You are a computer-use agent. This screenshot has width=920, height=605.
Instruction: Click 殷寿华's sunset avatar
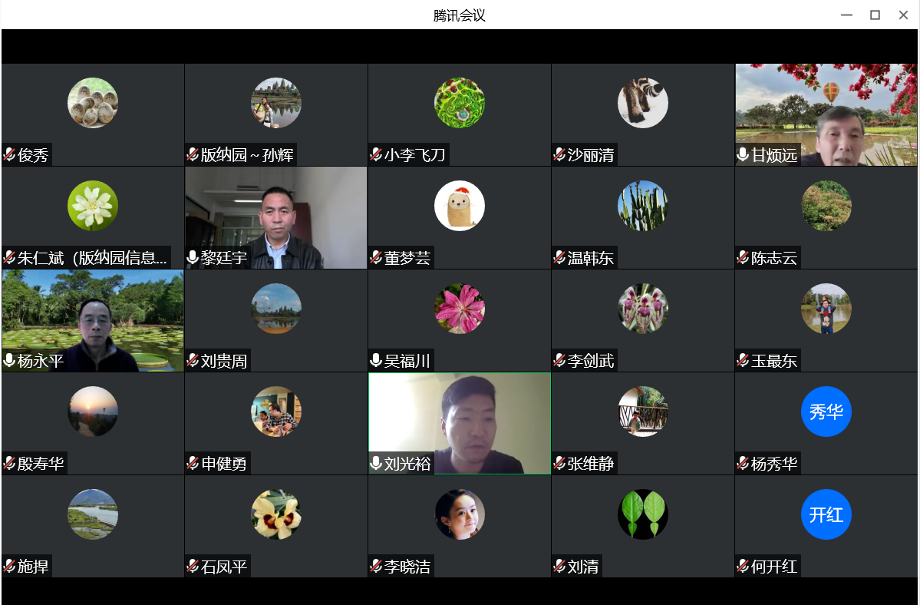(93, 412)
